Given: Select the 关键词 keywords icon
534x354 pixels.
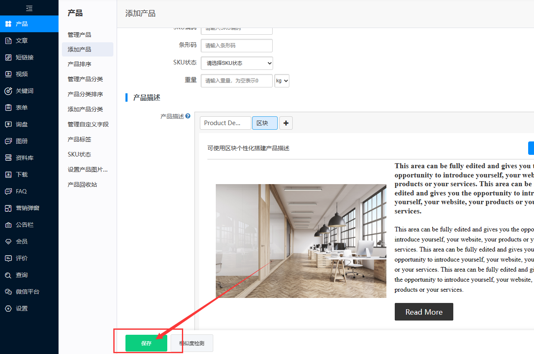Looking at the screenshot, I should pos(8,91).
